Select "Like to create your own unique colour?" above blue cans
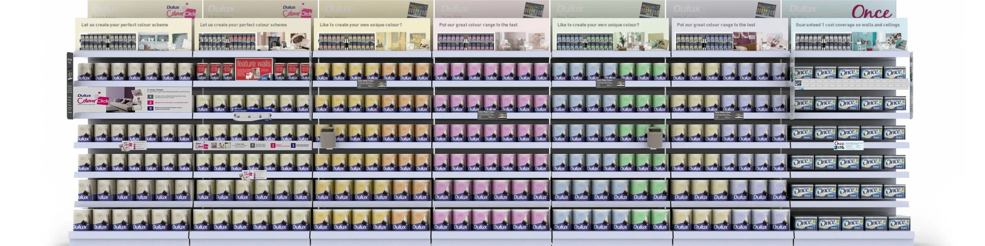 pyautogui.click(x=598, y=25)
